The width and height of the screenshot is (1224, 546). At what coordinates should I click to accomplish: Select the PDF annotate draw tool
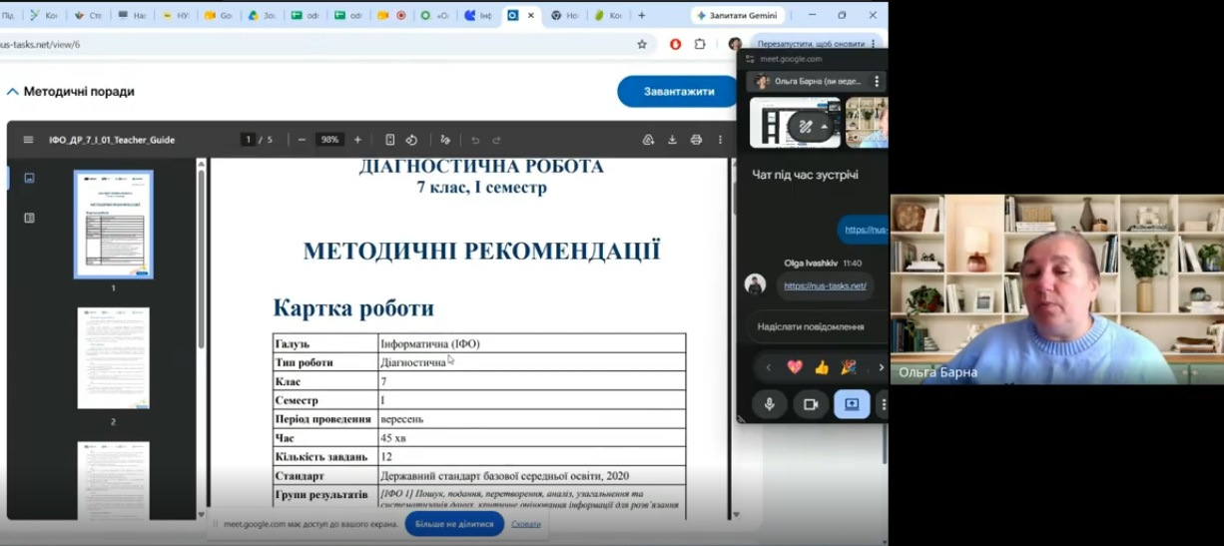coord(445,140)
